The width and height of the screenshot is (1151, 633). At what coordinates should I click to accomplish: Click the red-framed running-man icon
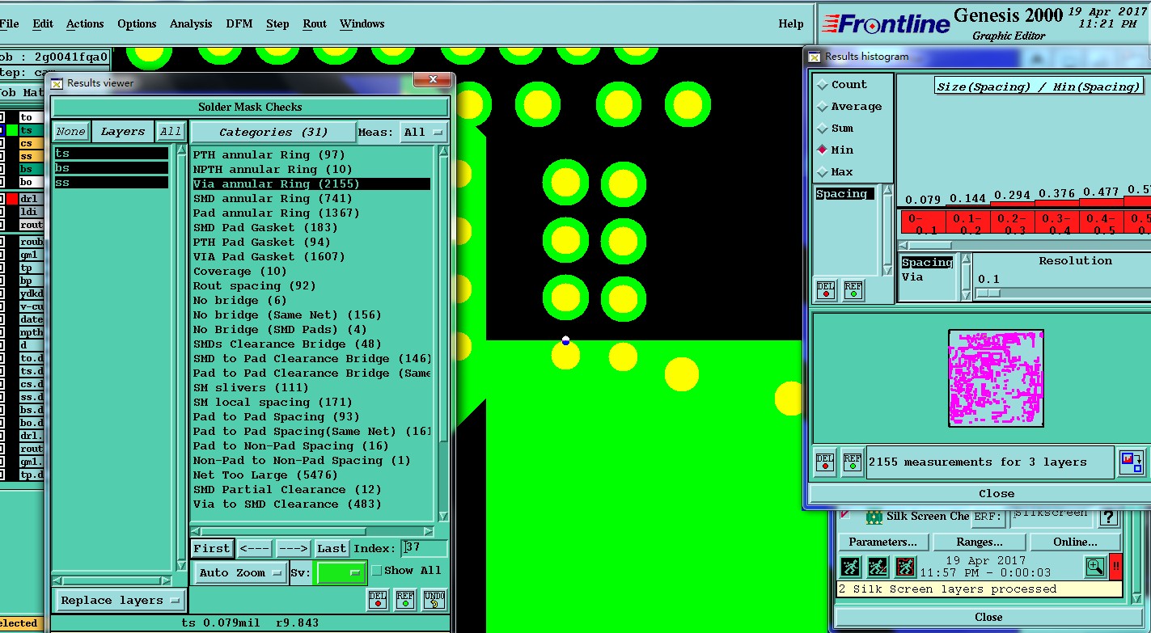coord(904,567)
